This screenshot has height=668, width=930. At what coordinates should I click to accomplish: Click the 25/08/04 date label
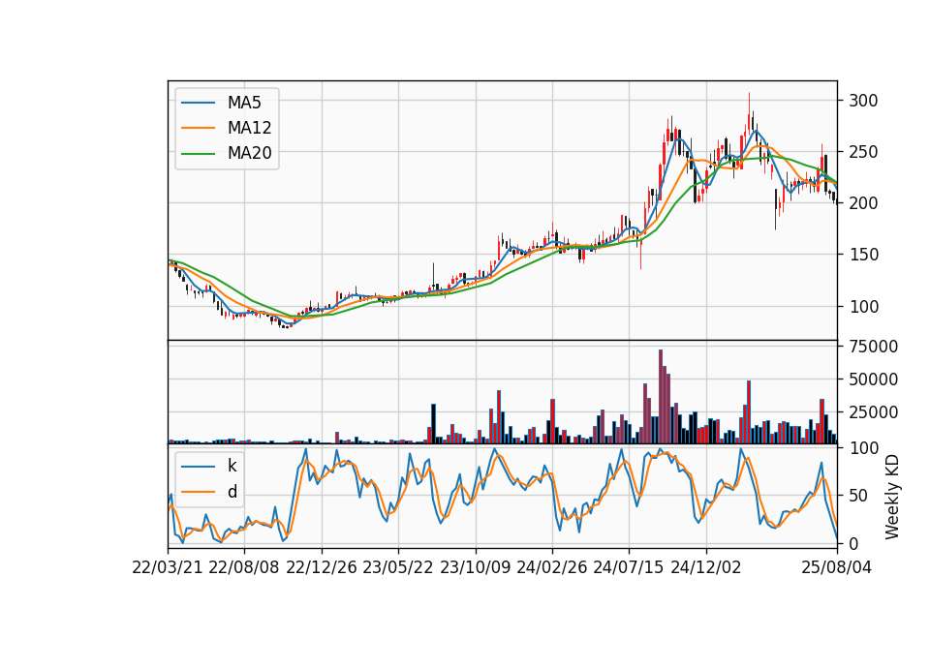[x=837, y=567]
